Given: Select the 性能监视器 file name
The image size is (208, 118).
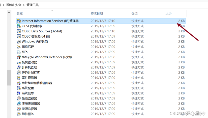Looking at the screenshot, I should click(x=29, y=98).
